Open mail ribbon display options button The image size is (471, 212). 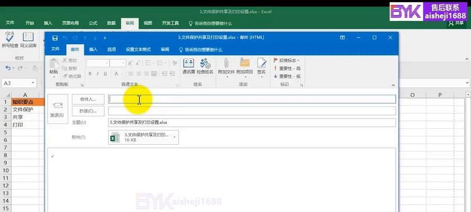(342, 38)
